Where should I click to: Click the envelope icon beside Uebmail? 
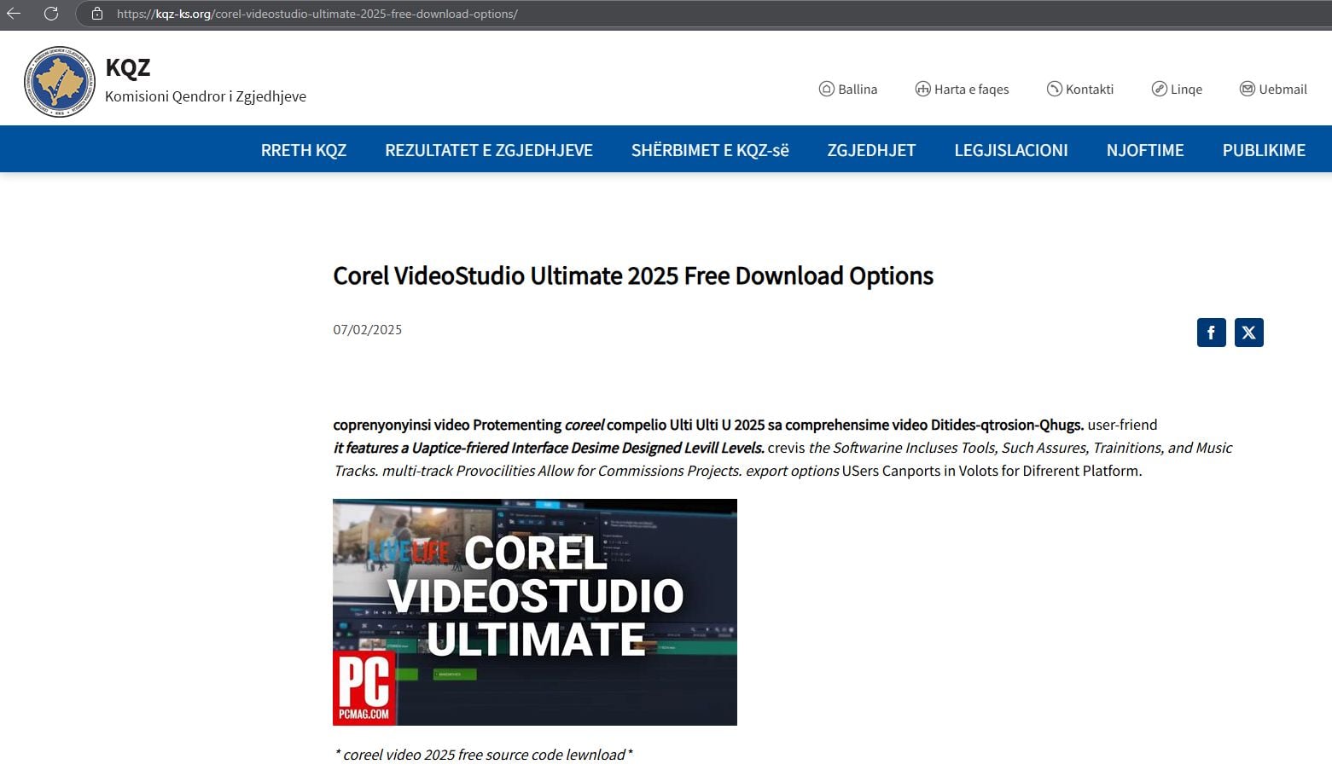[1247, 89]
